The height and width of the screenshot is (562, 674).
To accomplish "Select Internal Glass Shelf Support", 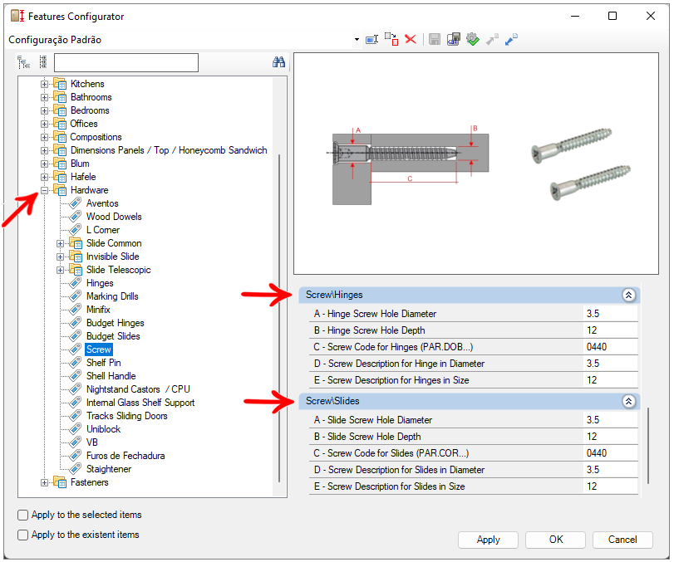I will tap(140, 403).
